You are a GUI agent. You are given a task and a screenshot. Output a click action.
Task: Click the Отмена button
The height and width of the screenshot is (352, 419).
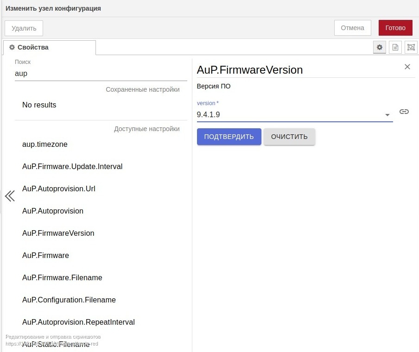point(352,28)
